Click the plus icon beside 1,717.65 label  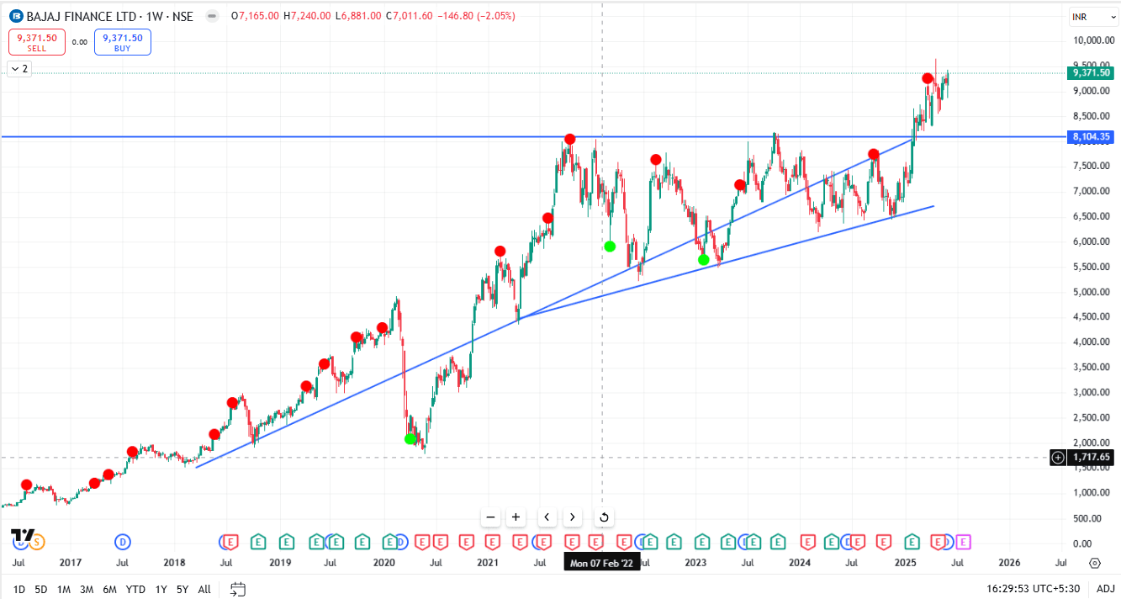click(1058, 458)
